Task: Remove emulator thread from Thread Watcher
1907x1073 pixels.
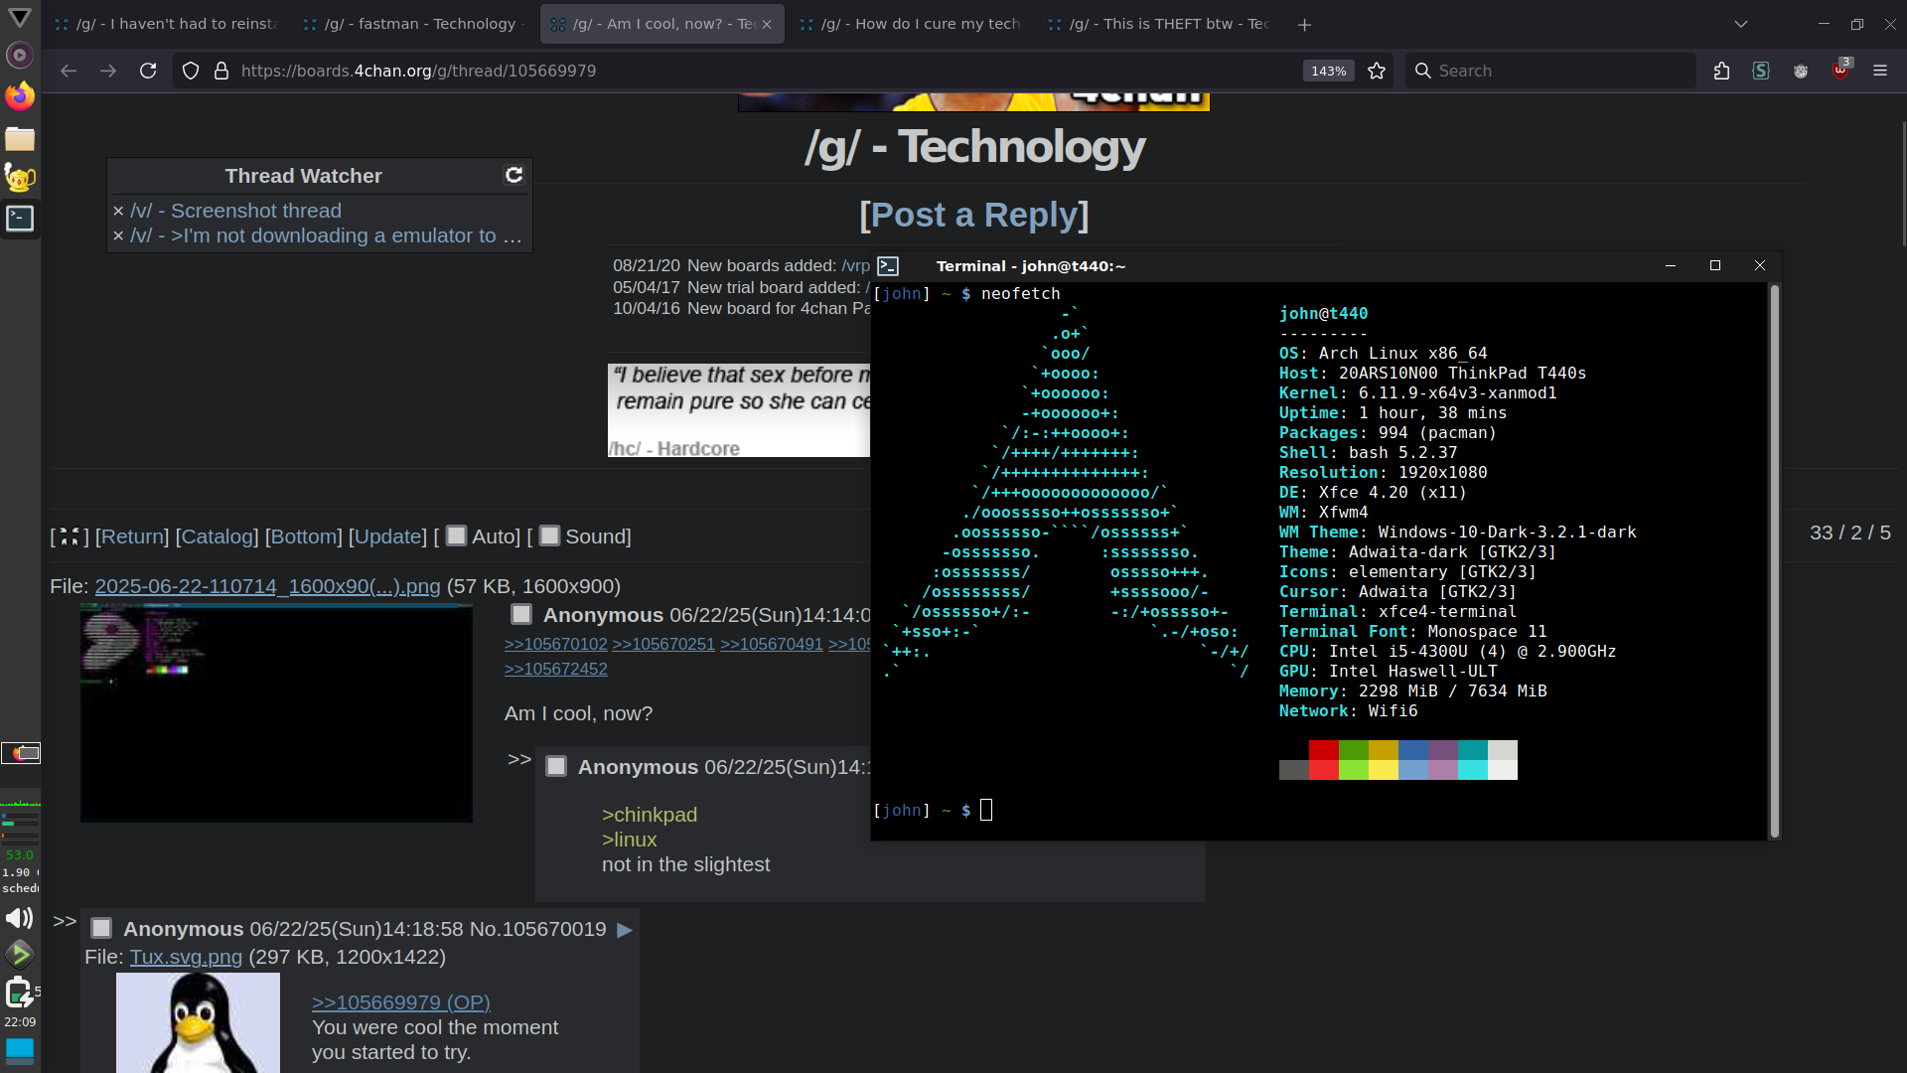Action: tap(118, 235)
